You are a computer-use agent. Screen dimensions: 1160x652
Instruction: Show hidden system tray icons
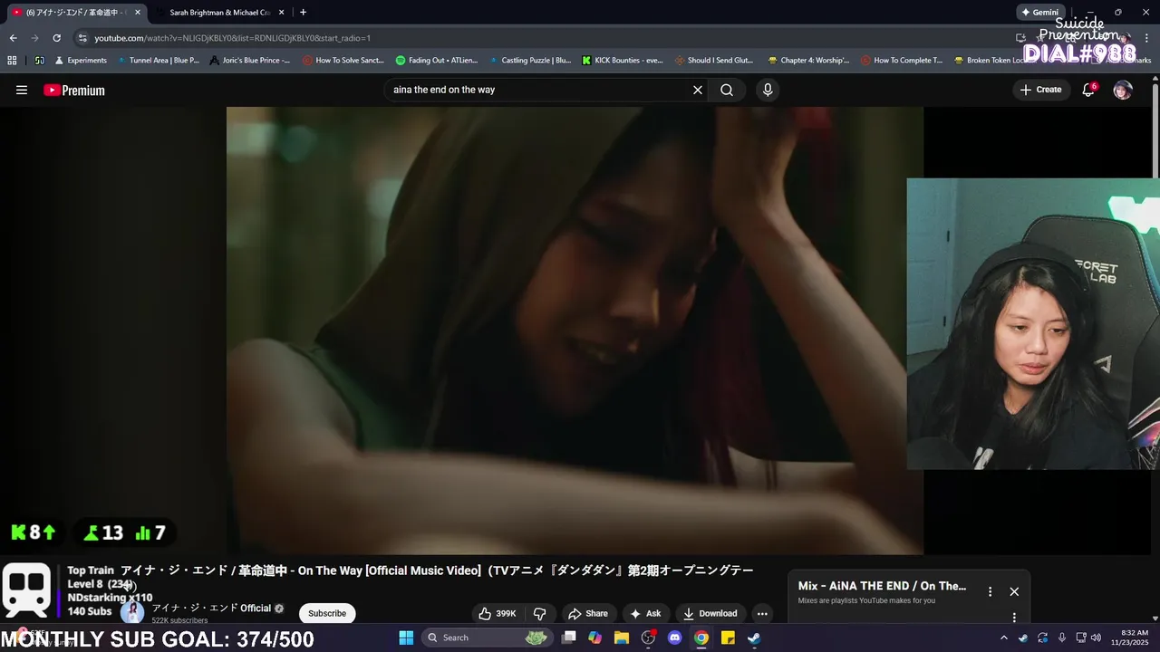pyautogui.click(x=1003, y=638)
